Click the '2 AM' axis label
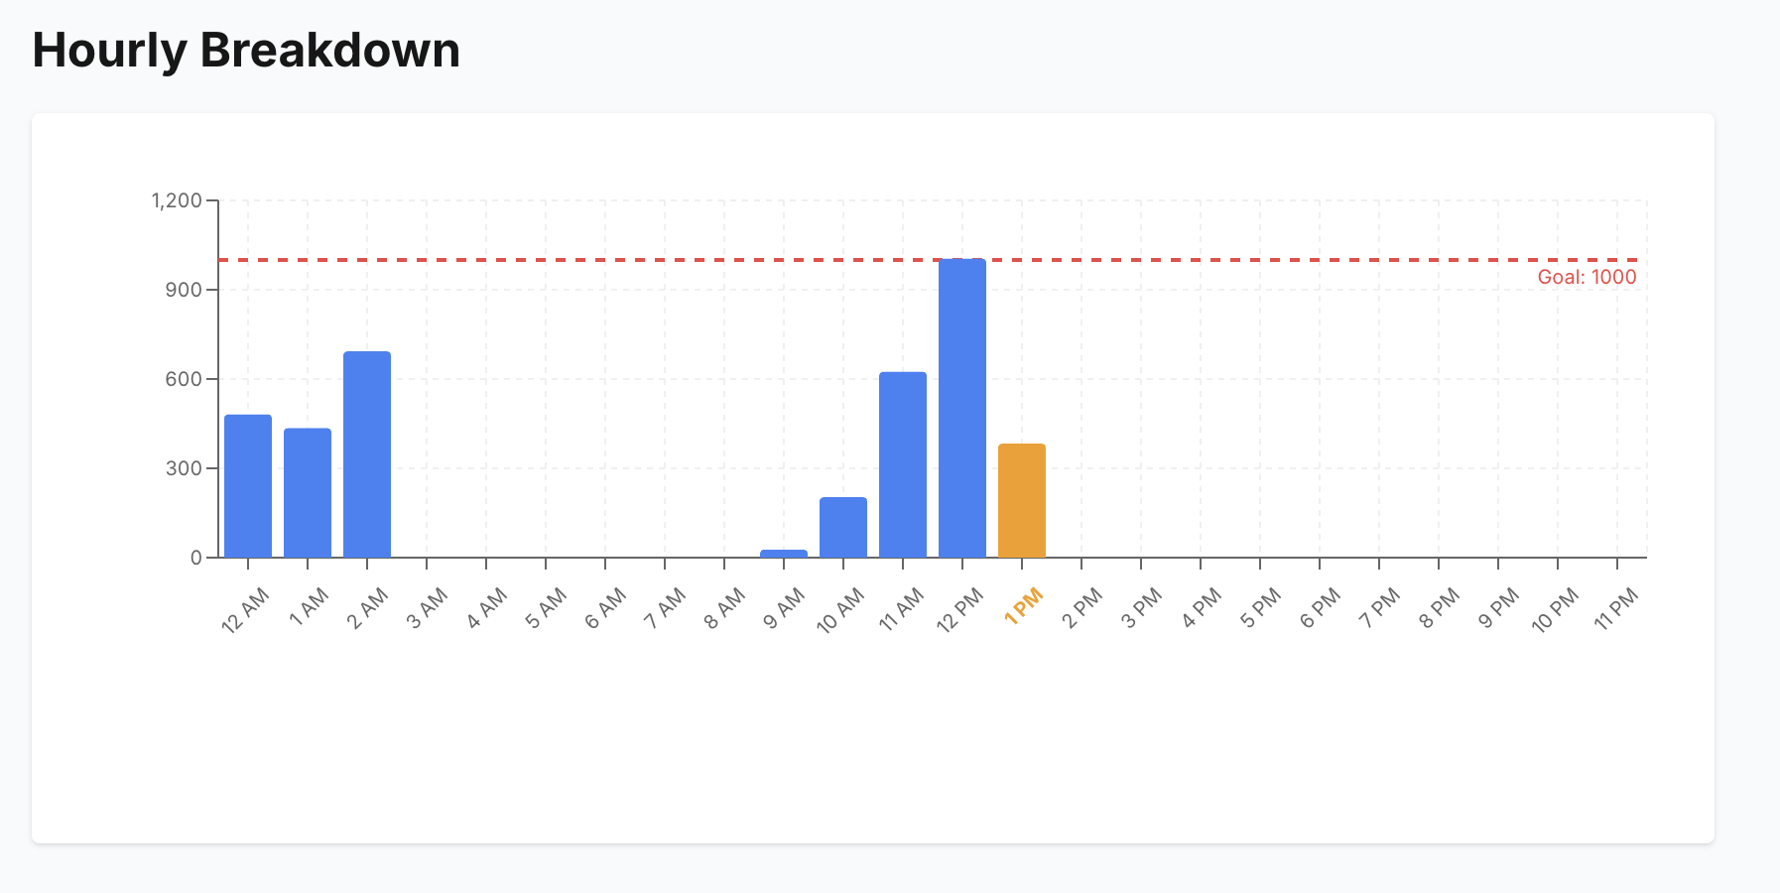 click(x=368, y=607)
